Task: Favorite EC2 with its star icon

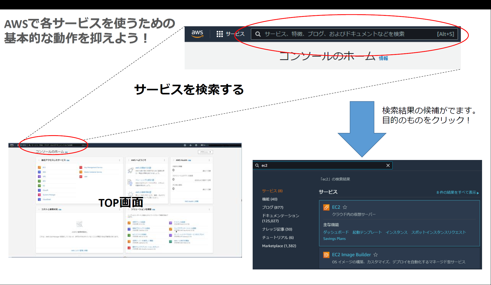Action: pos(345,207)
